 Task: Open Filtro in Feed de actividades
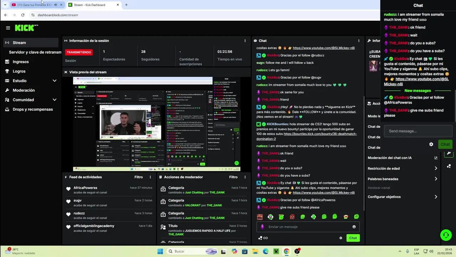(139, 177)
